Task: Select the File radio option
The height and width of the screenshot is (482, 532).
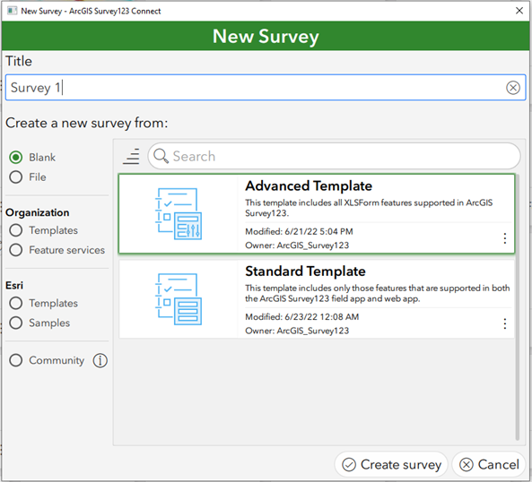Action: 16,176
